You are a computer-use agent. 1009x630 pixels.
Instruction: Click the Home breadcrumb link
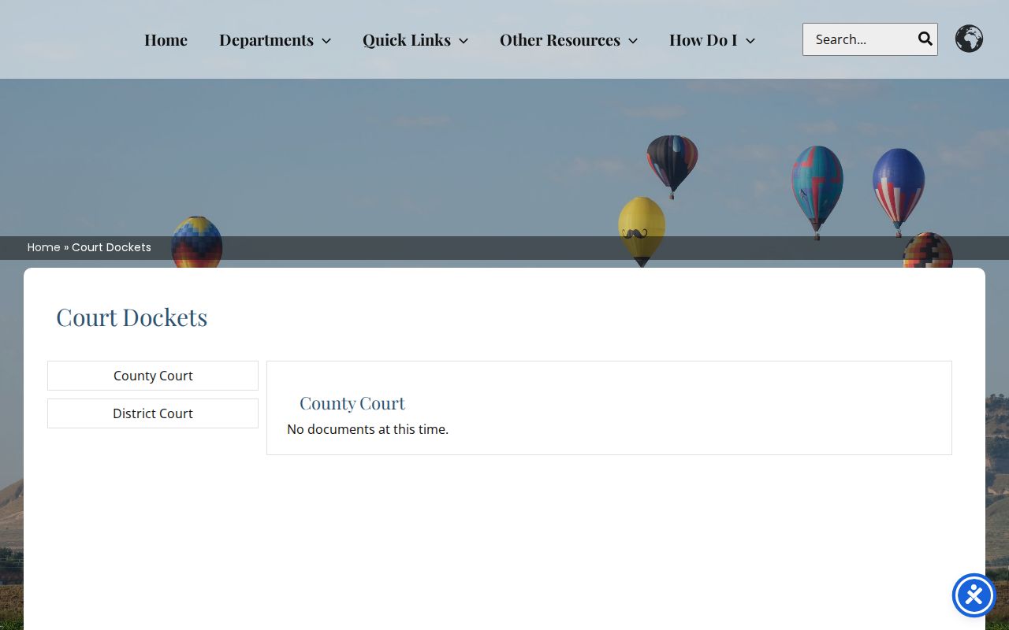click(x=43, y=247)
